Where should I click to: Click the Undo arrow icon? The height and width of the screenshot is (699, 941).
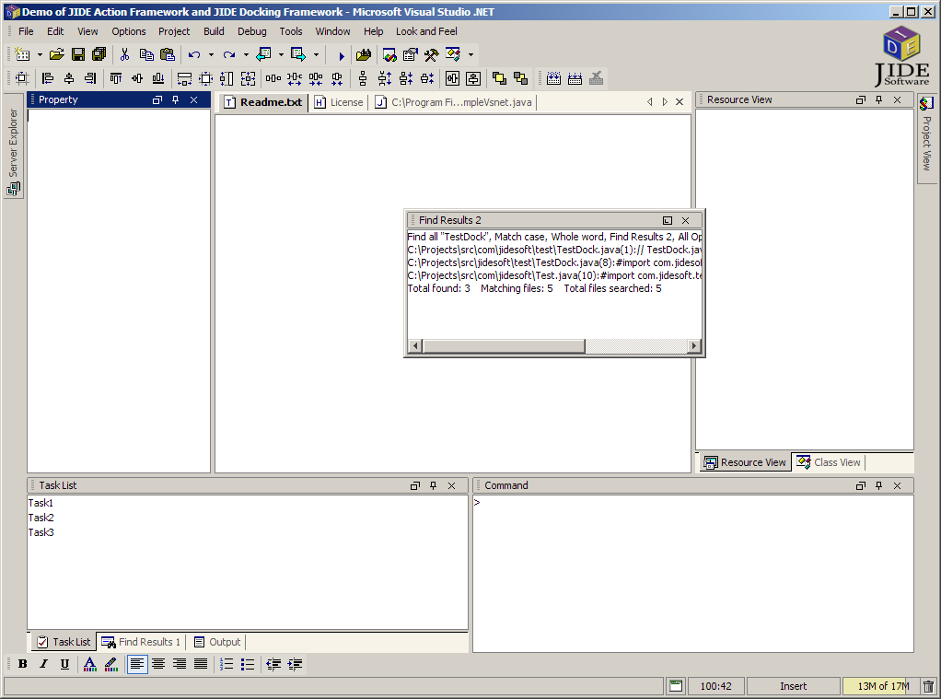(194, 54)
